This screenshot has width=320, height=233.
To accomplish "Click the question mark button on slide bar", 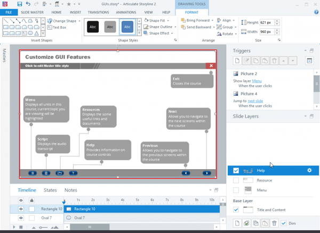I will pyautogui.click(x=73, y=173).
